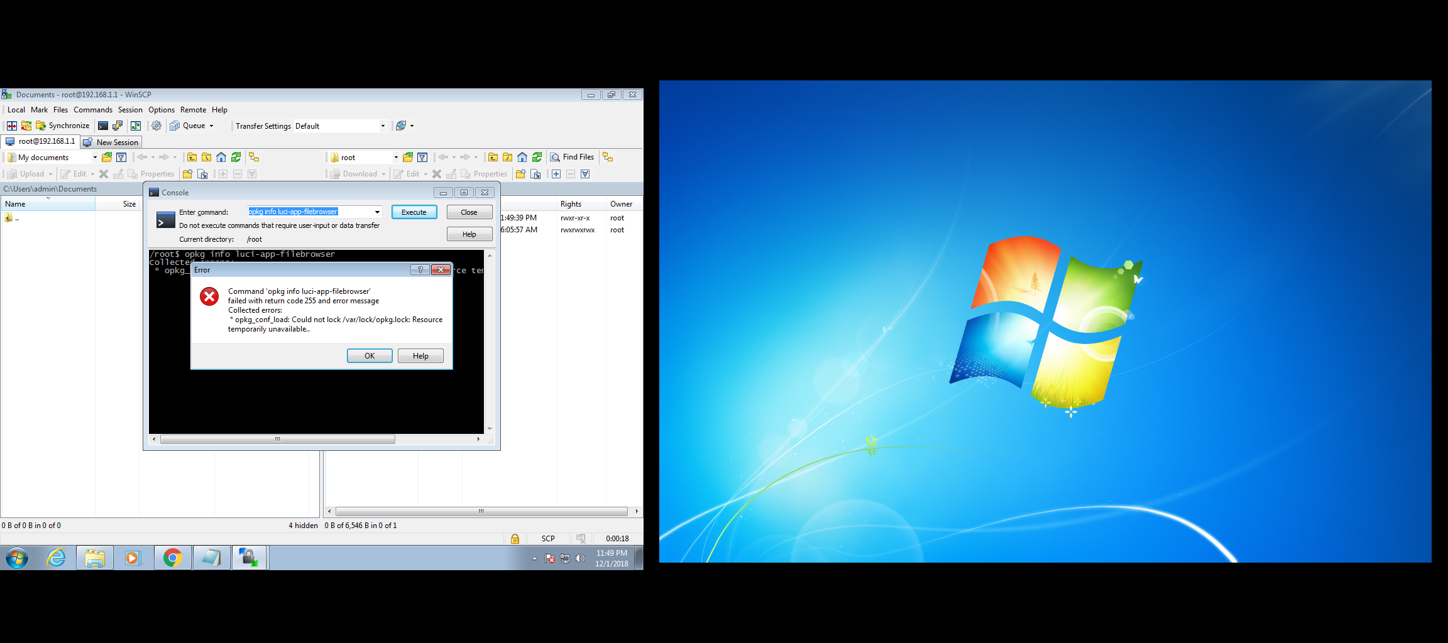Click Execute in the Console window
Screen dimensions: 1448x643
[414, 212]
